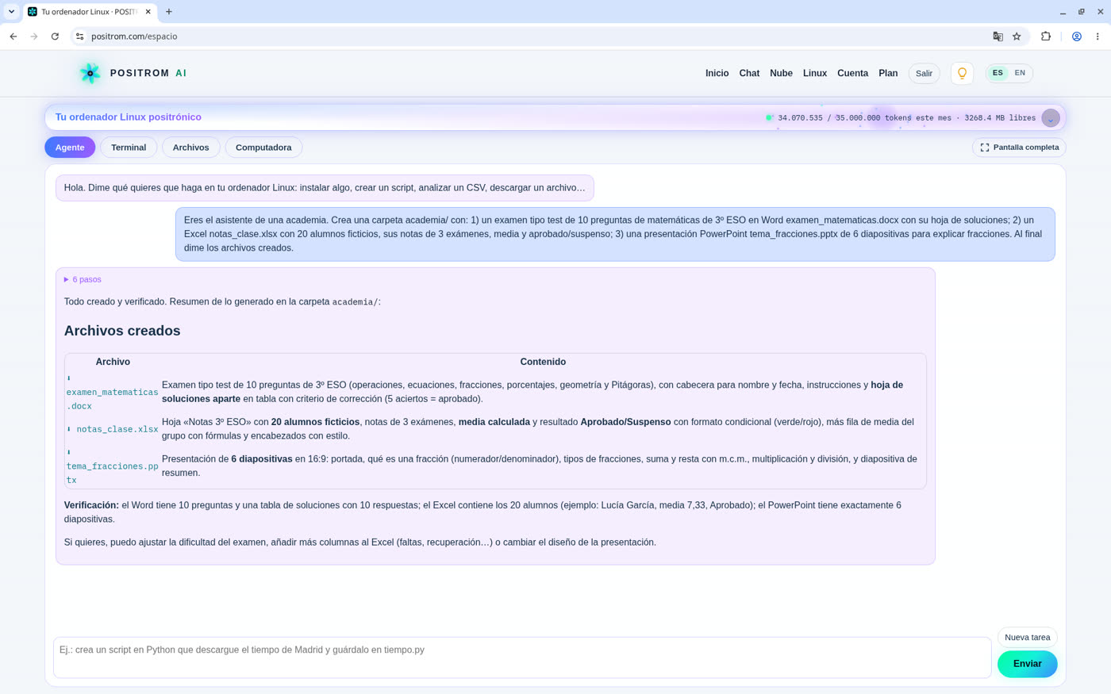Bookmark this page with the star icon
The width and height of the screenshot is (1111, 694).
pyautogui.click(x=1017, y=36)
